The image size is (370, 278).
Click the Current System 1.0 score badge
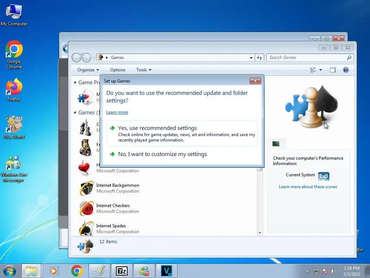click(323, 176)
